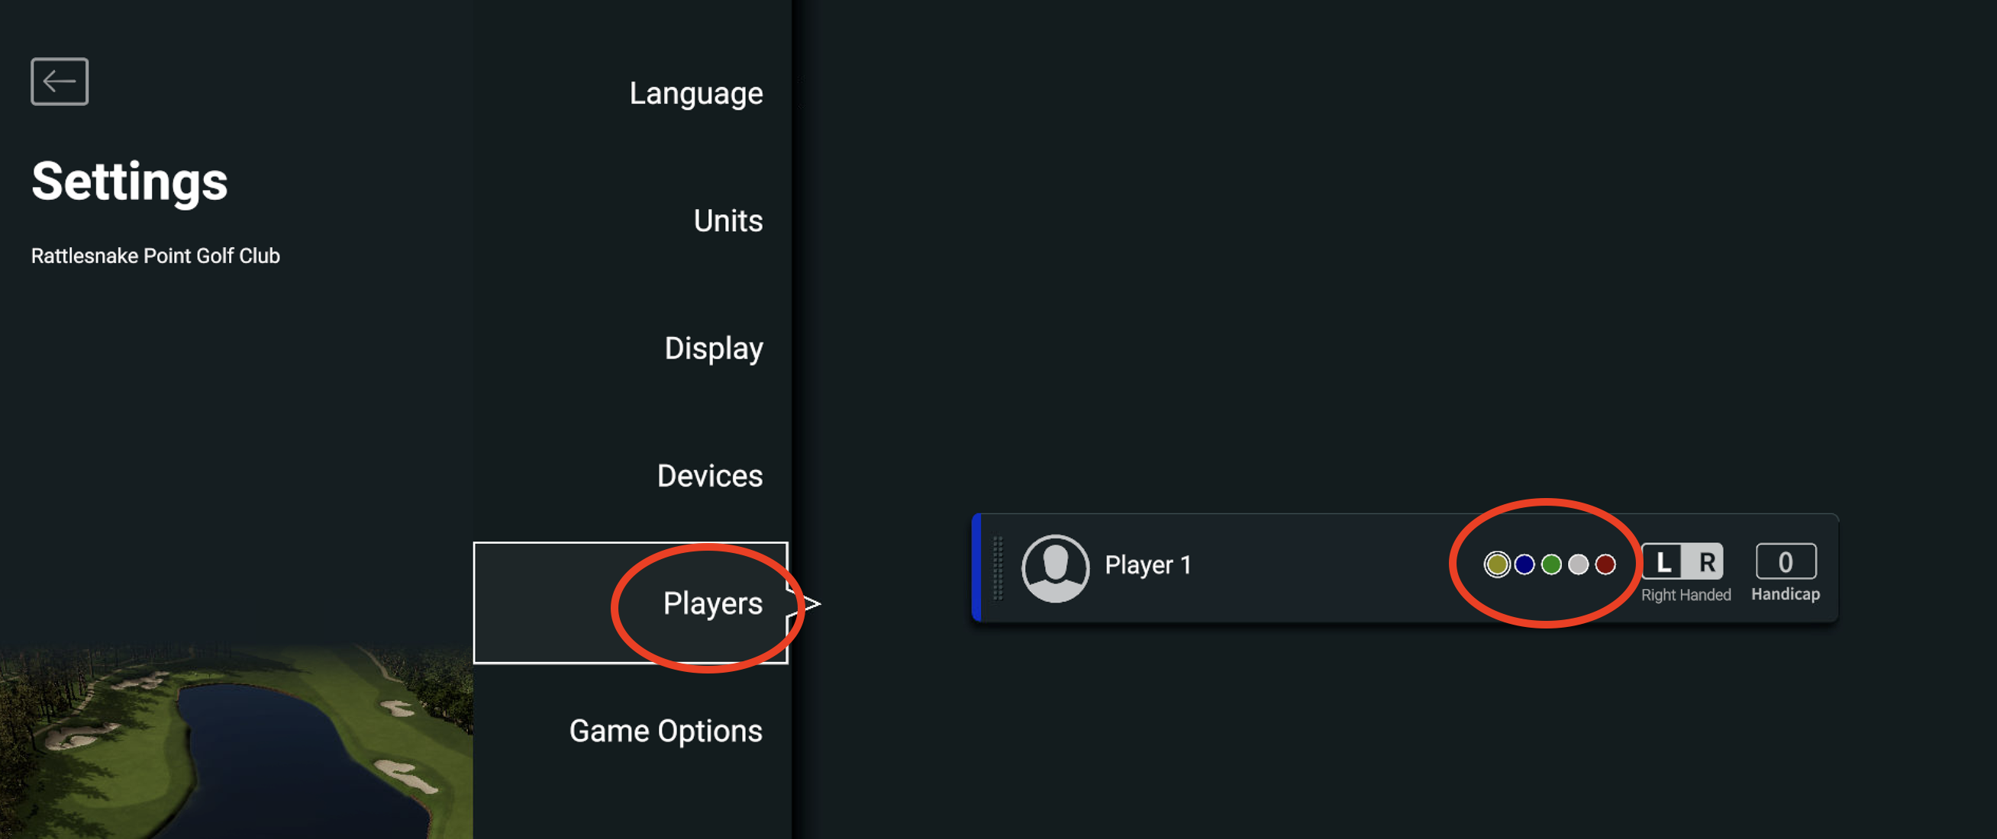Go to the Display settings
The width and height of the screenshot is (1997, 839).
coord(713,349)
